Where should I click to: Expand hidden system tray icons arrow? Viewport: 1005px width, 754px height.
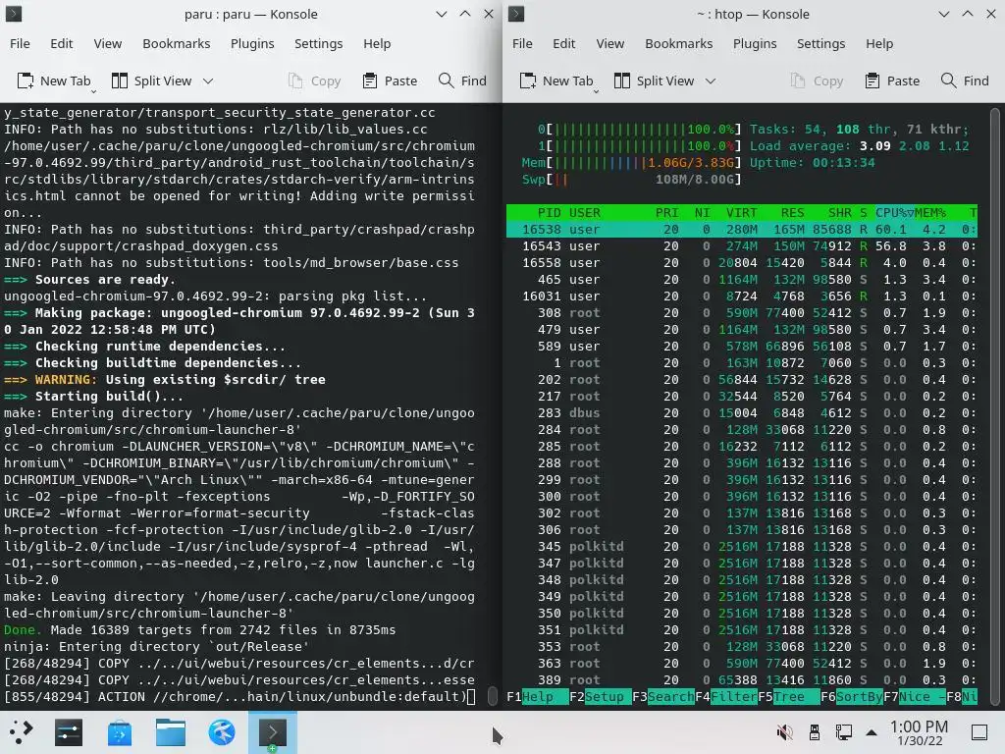pos(872,732)
